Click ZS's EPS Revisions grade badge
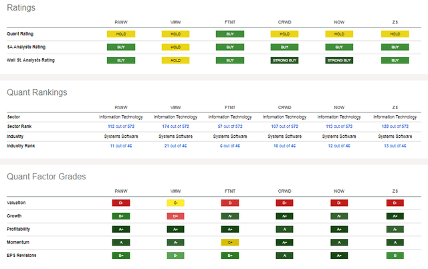Screen dimensions: 428x269 [395, 256]
